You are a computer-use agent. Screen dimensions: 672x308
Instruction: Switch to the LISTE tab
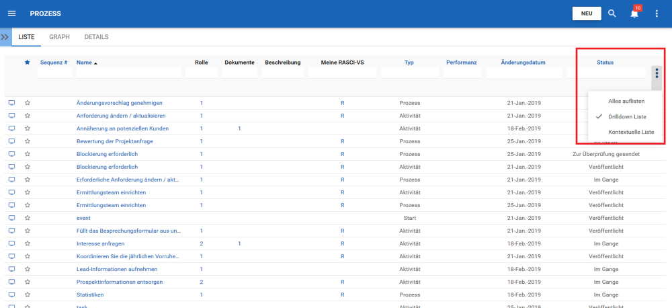(26, 37)
